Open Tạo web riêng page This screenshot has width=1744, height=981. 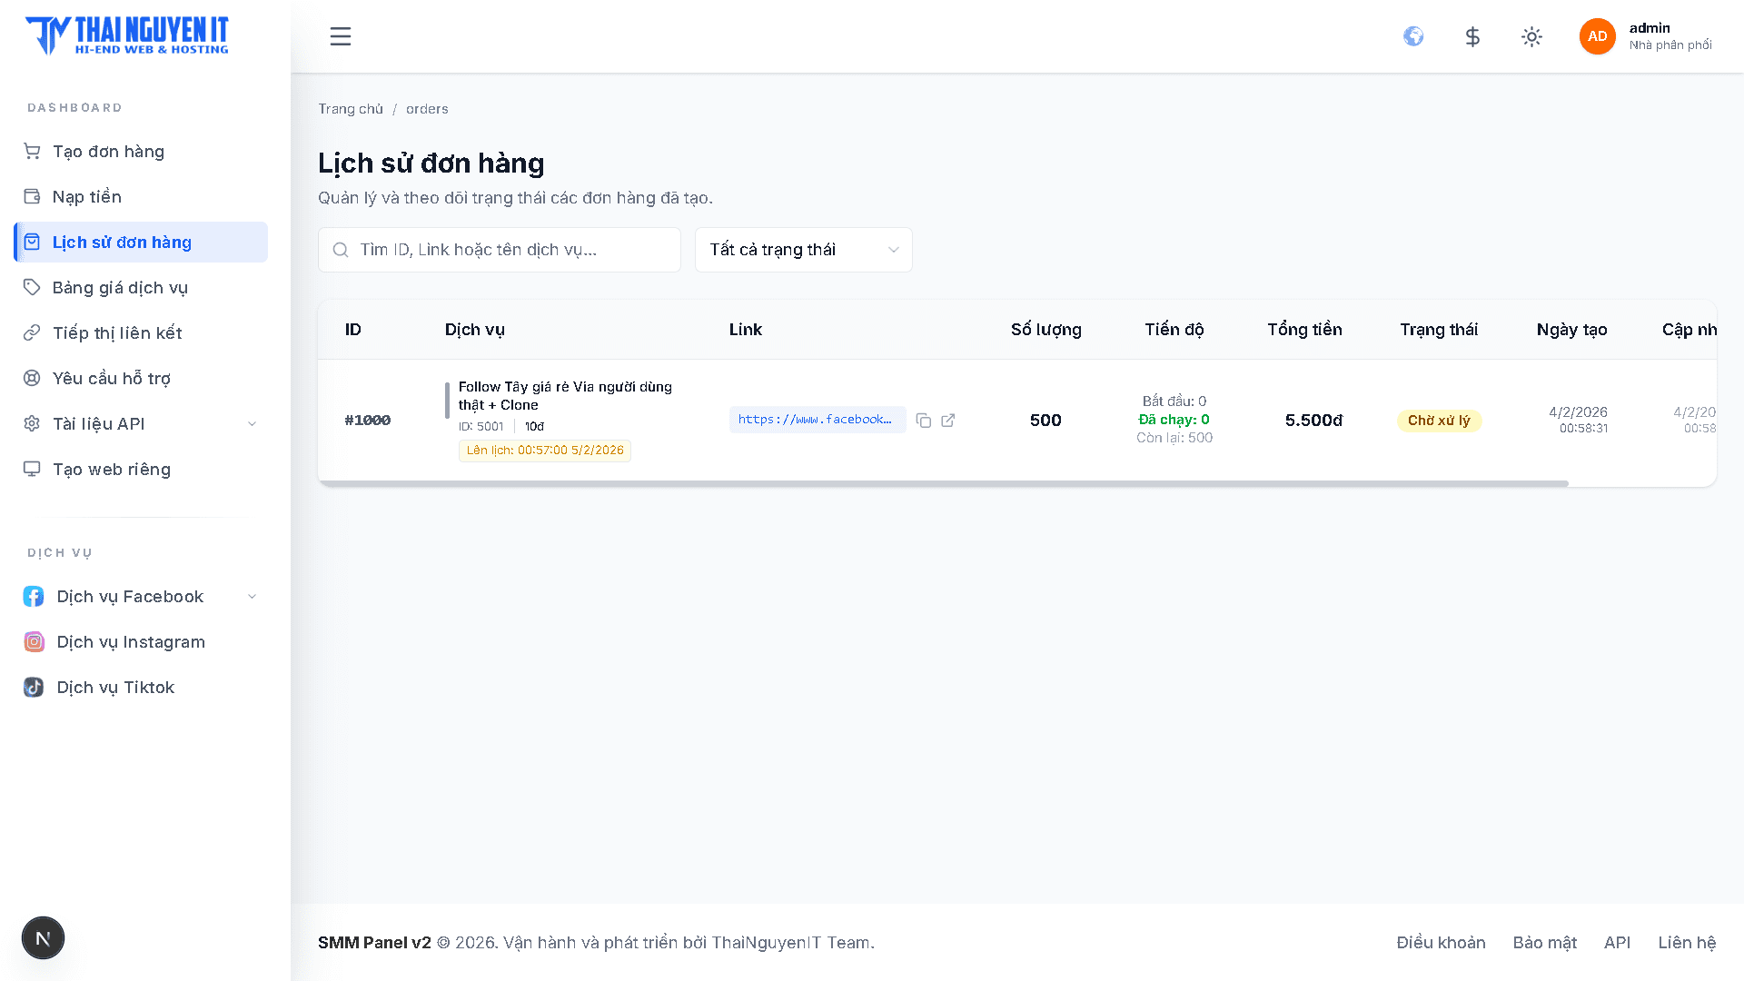(141, 469)
